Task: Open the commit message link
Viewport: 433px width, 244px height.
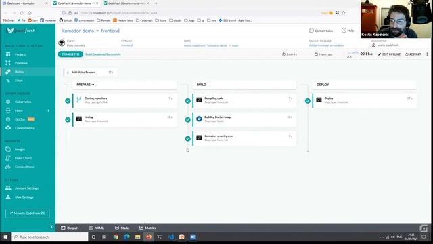Action: tap(326, 45)
